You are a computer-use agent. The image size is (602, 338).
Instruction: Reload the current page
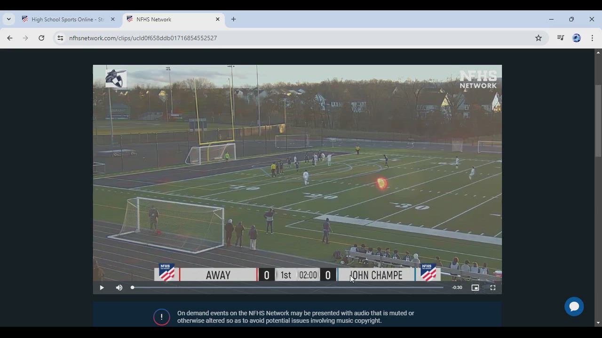coord(41,38)
